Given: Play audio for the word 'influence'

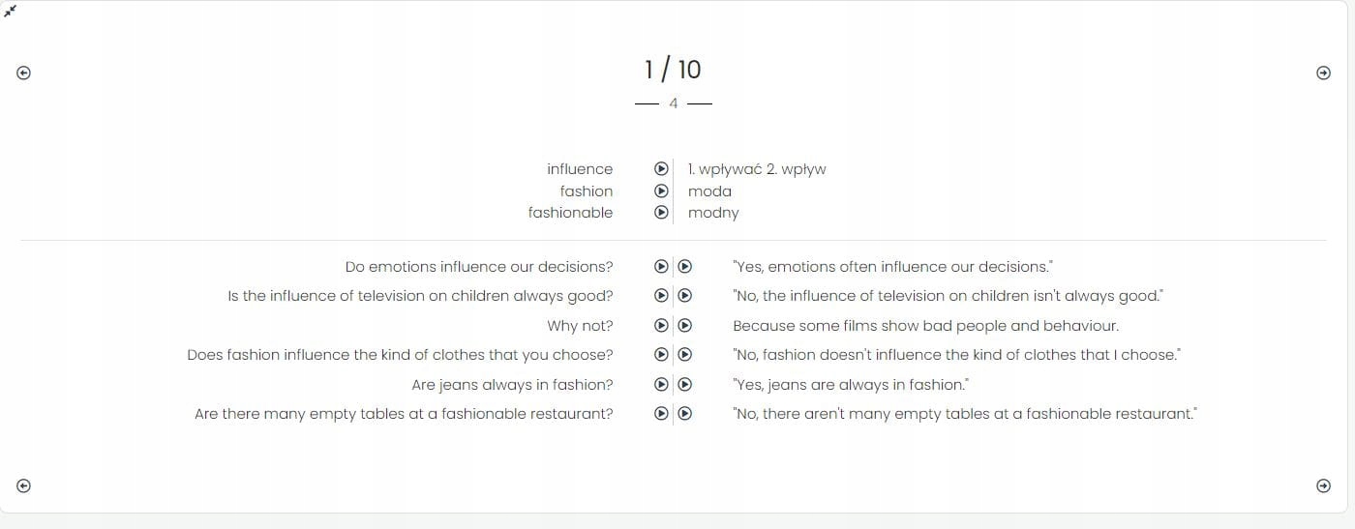Looking at the screenshot, I should [x=662, y=169].
